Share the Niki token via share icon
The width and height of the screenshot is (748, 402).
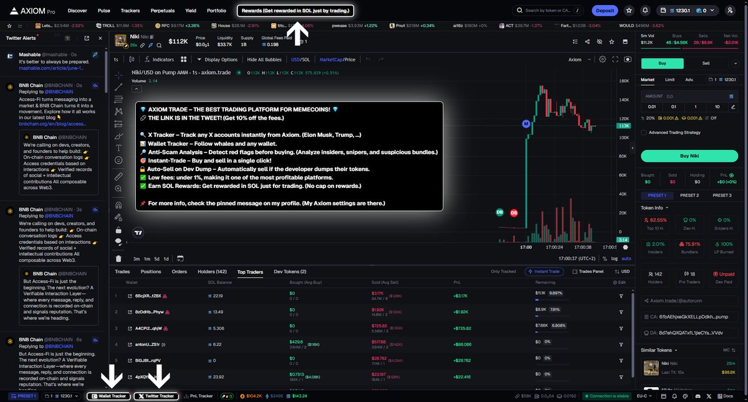(587, 41)
